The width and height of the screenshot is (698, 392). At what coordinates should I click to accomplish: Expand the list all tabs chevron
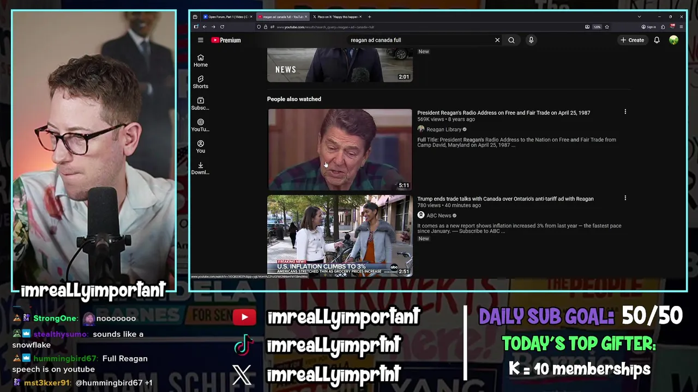[639, 17]
